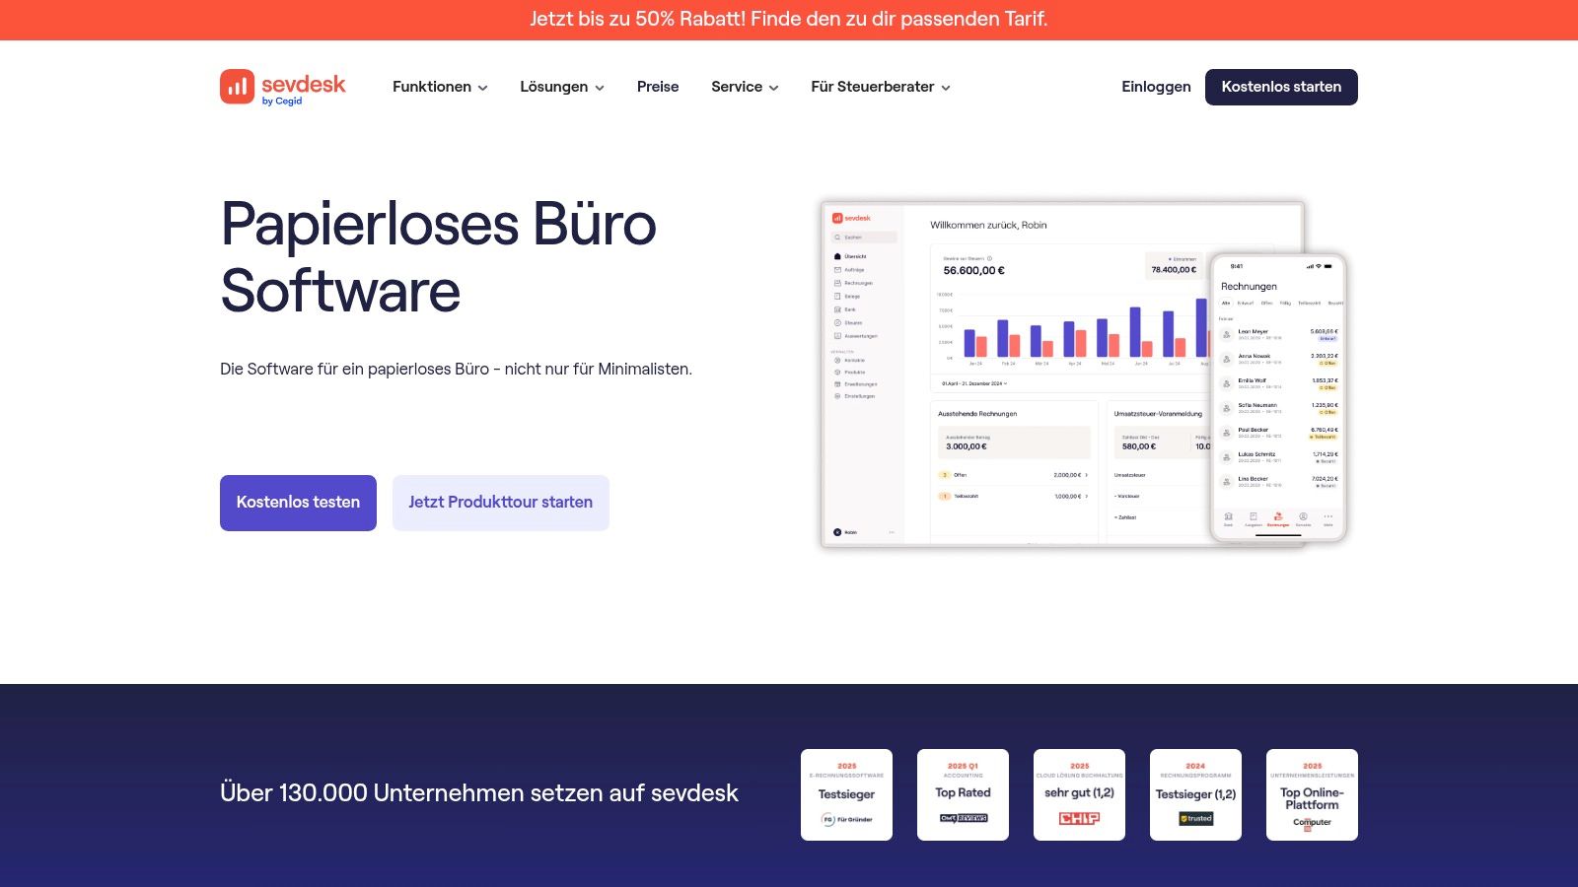
Task: Click the 'by Cegid' text under the logo
Action: [x=282, y=102]
